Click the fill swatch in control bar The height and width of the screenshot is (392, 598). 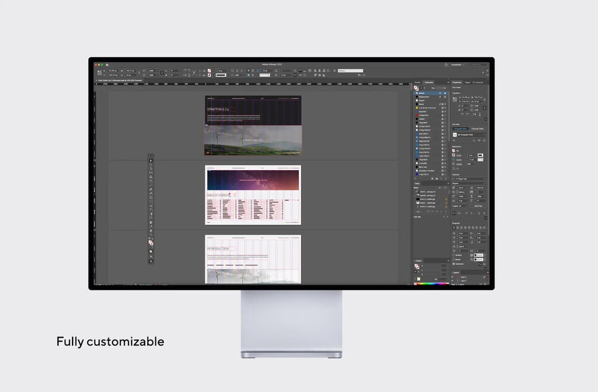click(209, 71)
